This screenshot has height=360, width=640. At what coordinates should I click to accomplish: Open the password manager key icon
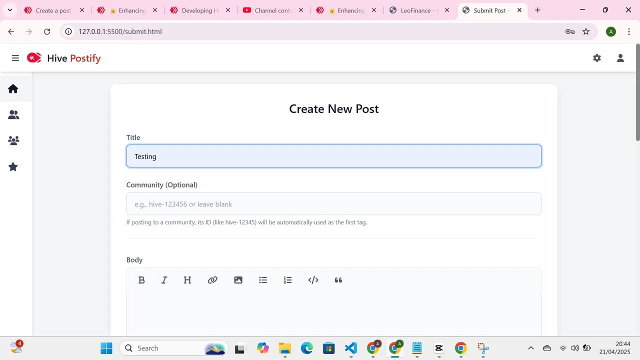[x=570, y=31]
